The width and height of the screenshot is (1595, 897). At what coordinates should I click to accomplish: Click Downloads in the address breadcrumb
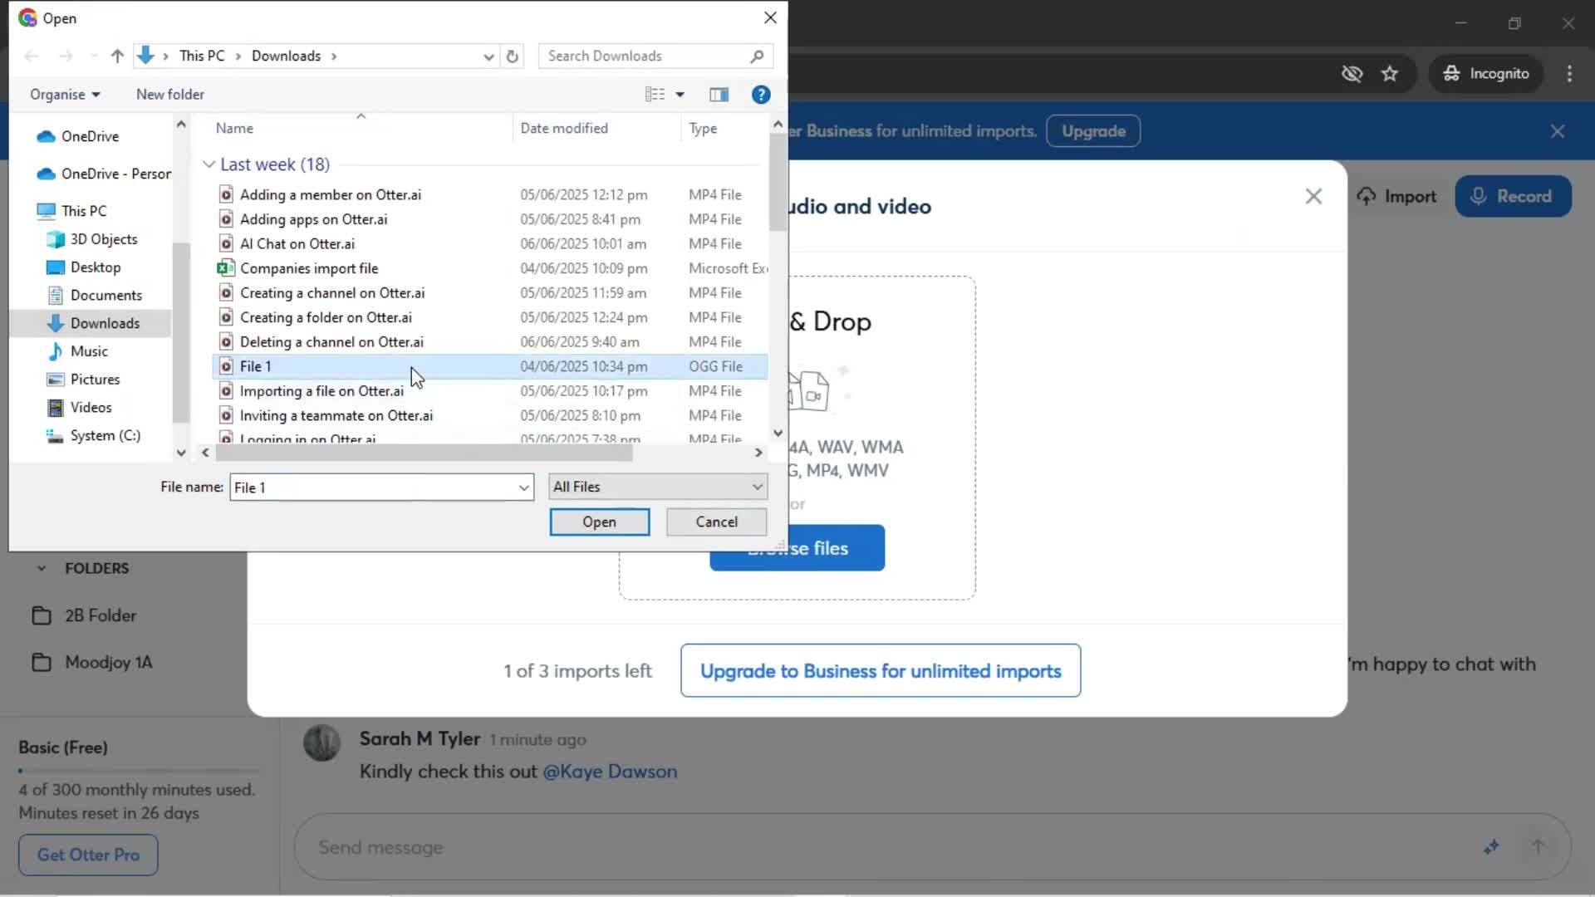[286, 56]
